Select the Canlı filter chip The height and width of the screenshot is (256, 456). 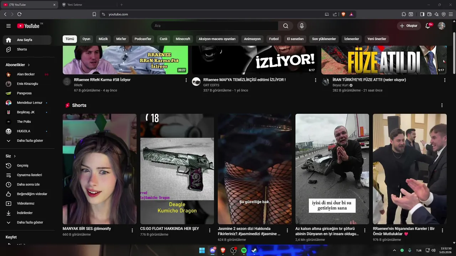pos(164,39)
